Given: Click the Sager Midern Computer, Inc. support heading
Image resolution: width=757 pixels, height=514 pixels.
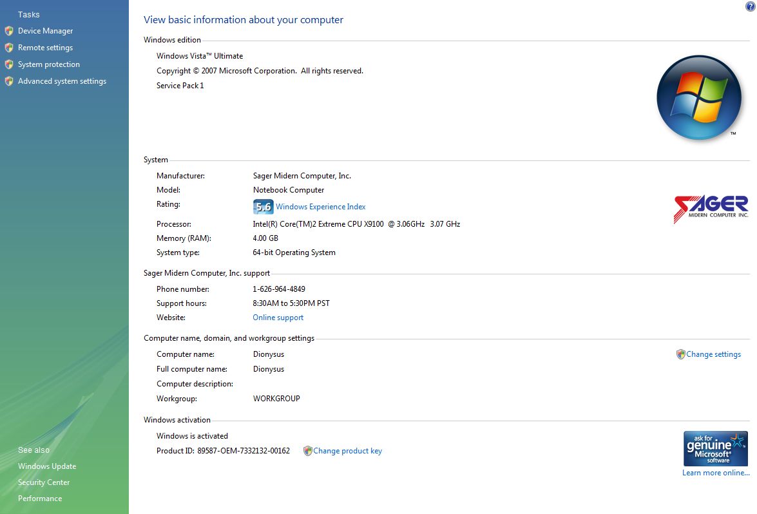Looking at the screenshot, I should pos(207,273).
